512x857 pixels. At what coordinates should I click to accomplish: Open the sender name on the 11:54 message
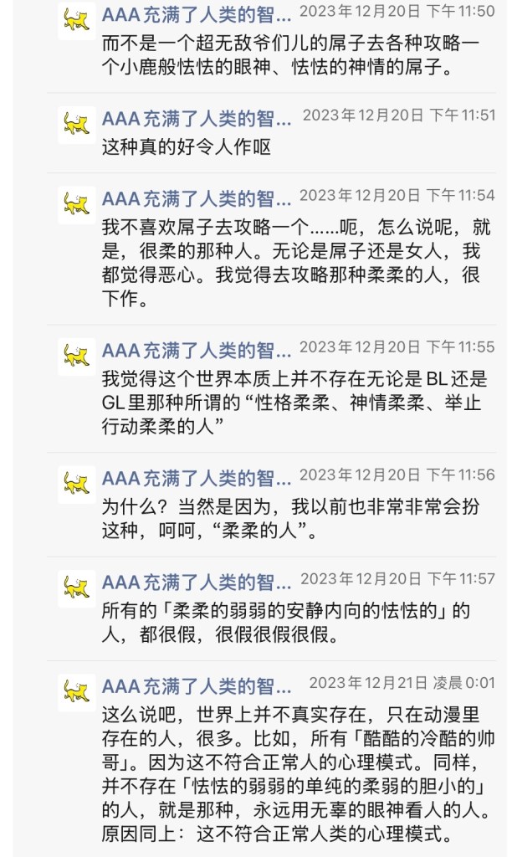coord(197,198)
